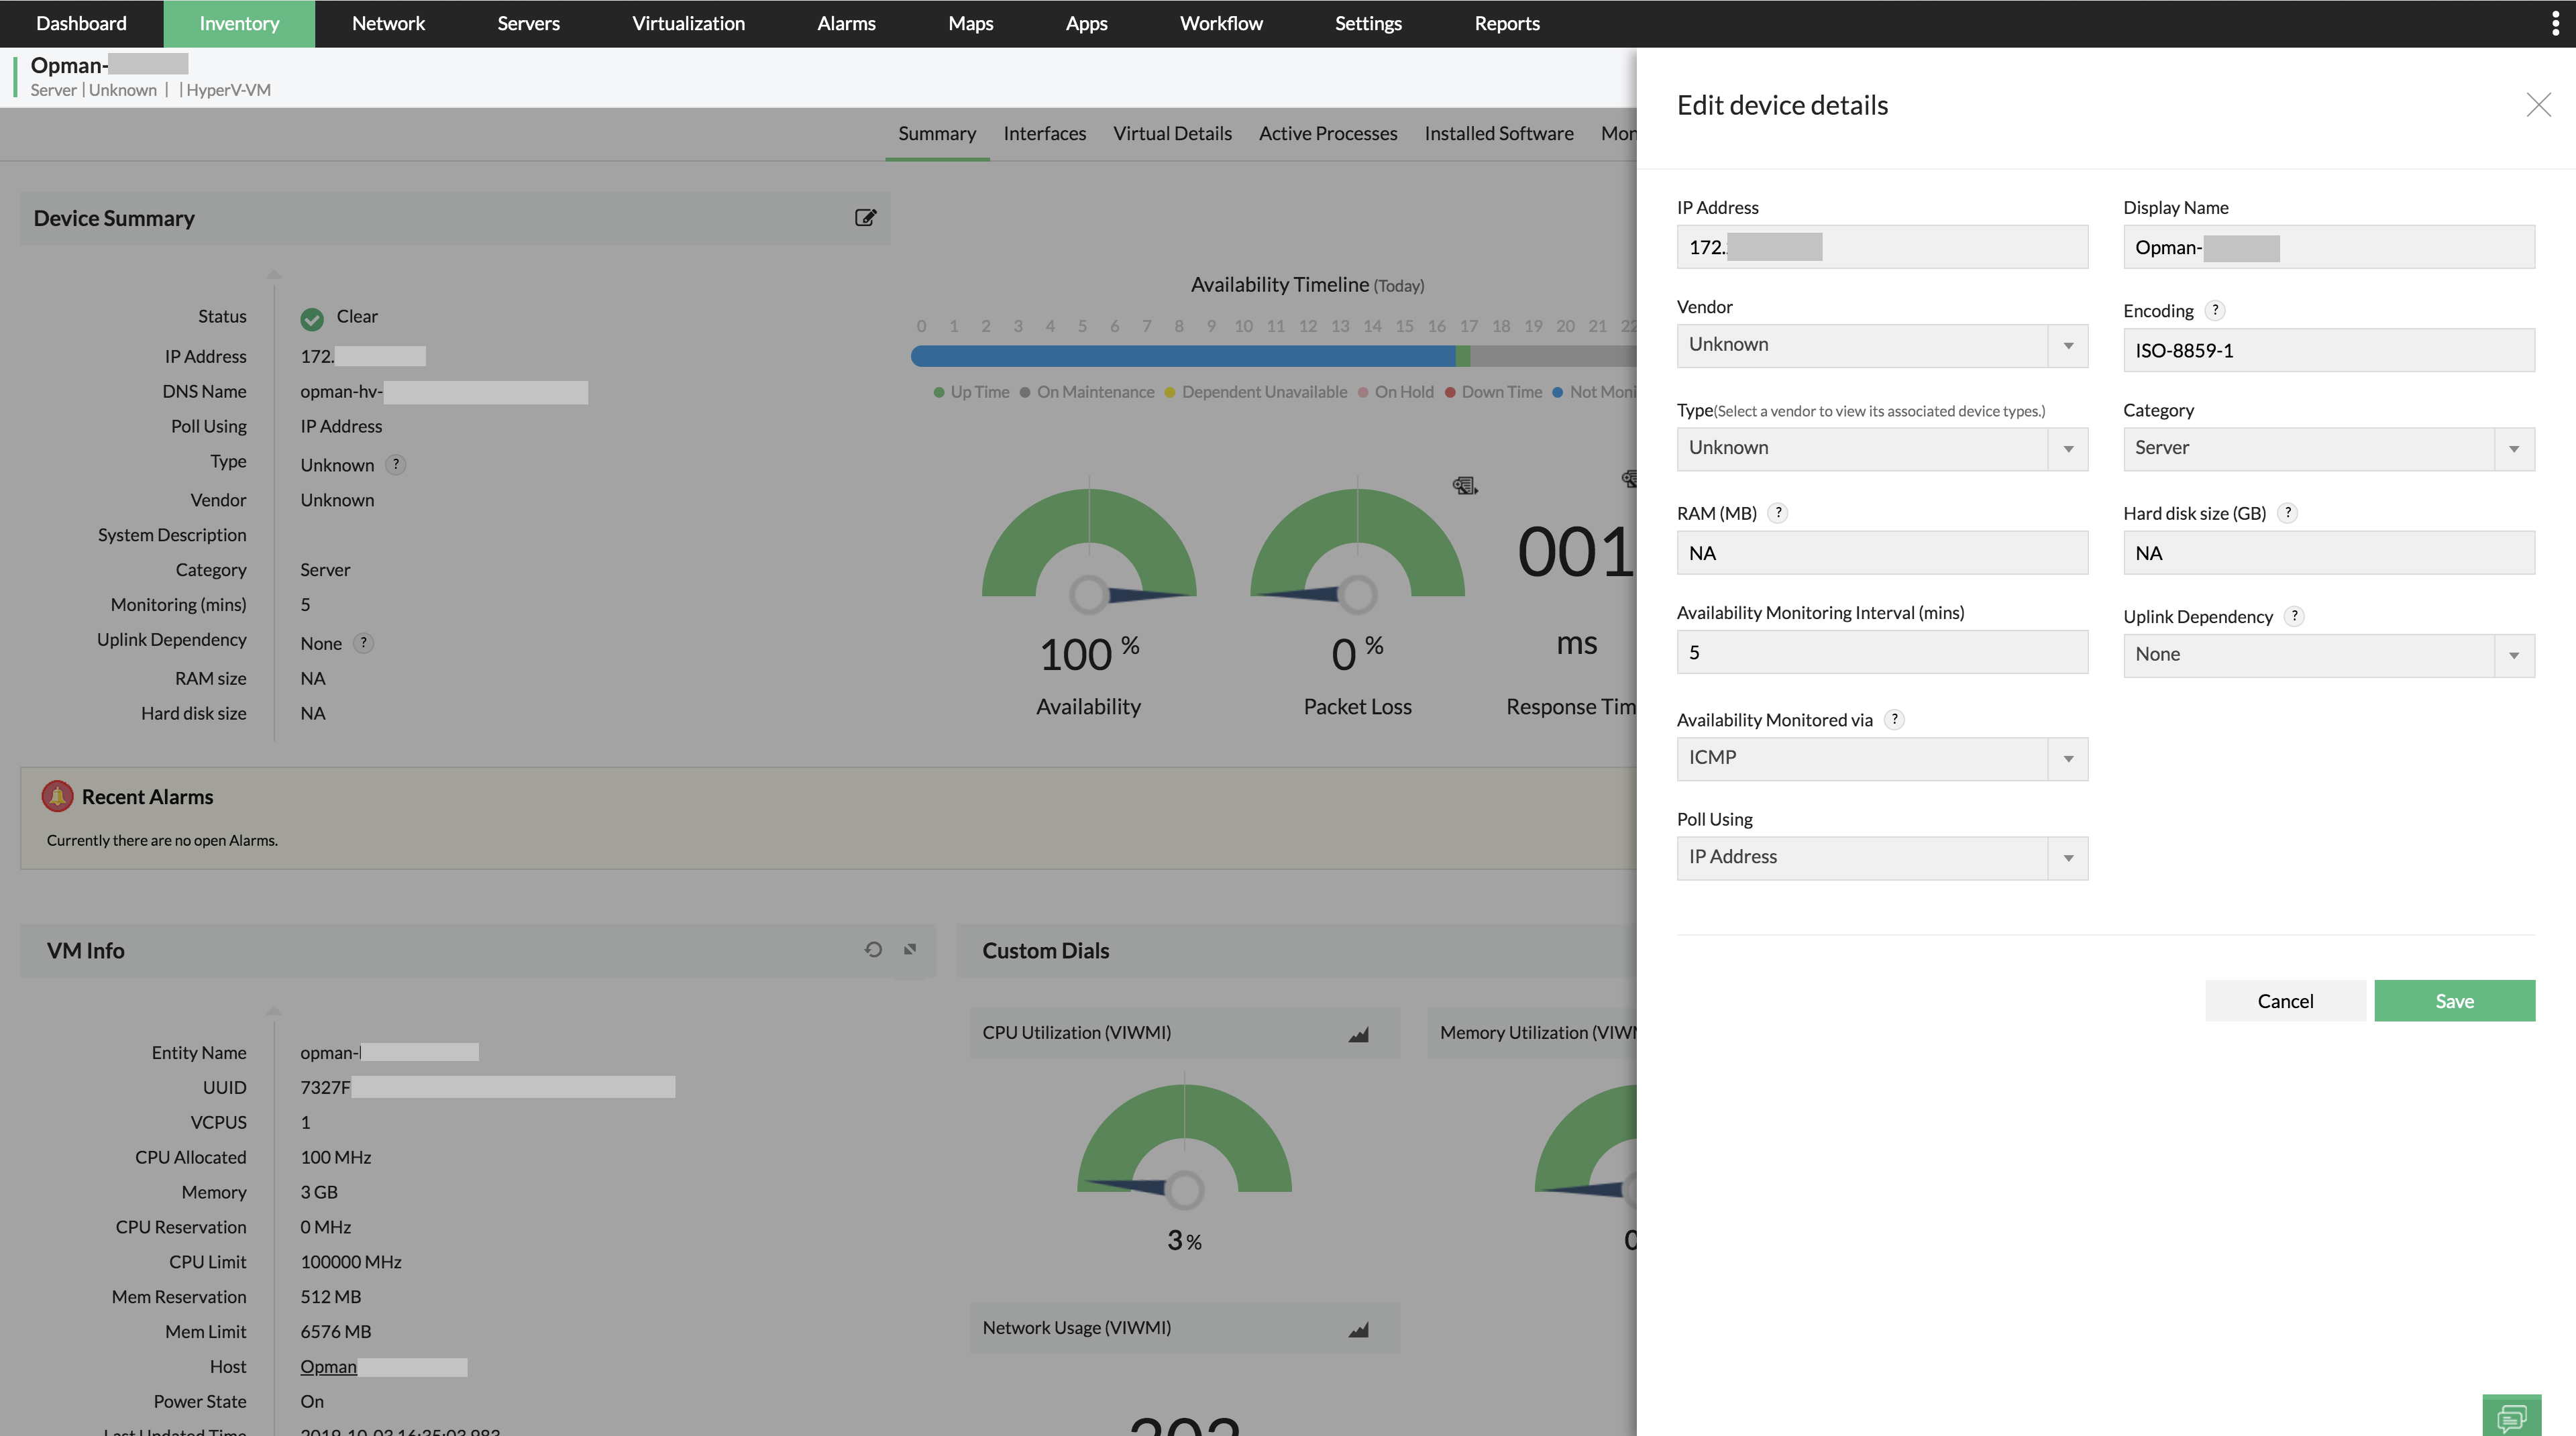Close the Edit device details panel
The image size is (2576, 1436).
[x=2538, y=105]
